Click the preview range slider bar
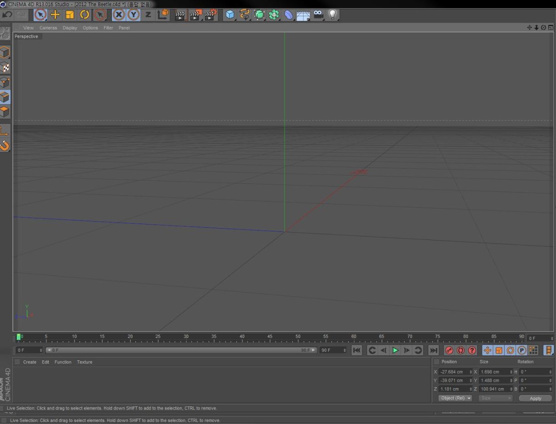The image size is (556, 424). (x=181, y=350)
